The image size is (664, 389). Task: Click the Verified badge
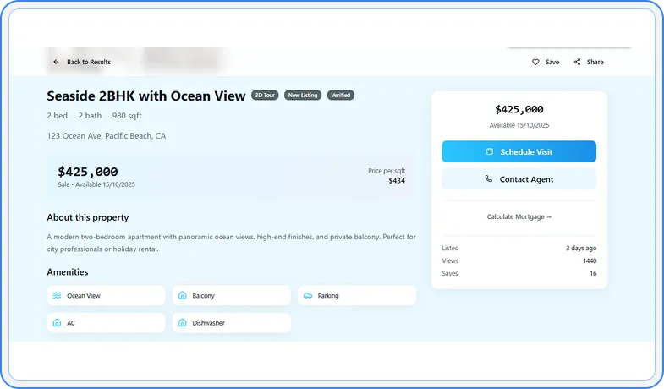click(x=341, y=96)
